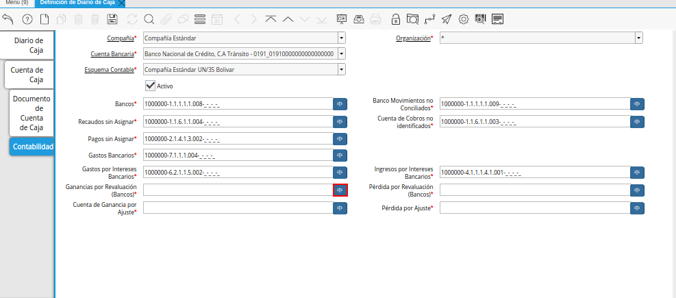Click the certificate icon at the toolbar end
This screenshot has width=676, height=298.
498,19
